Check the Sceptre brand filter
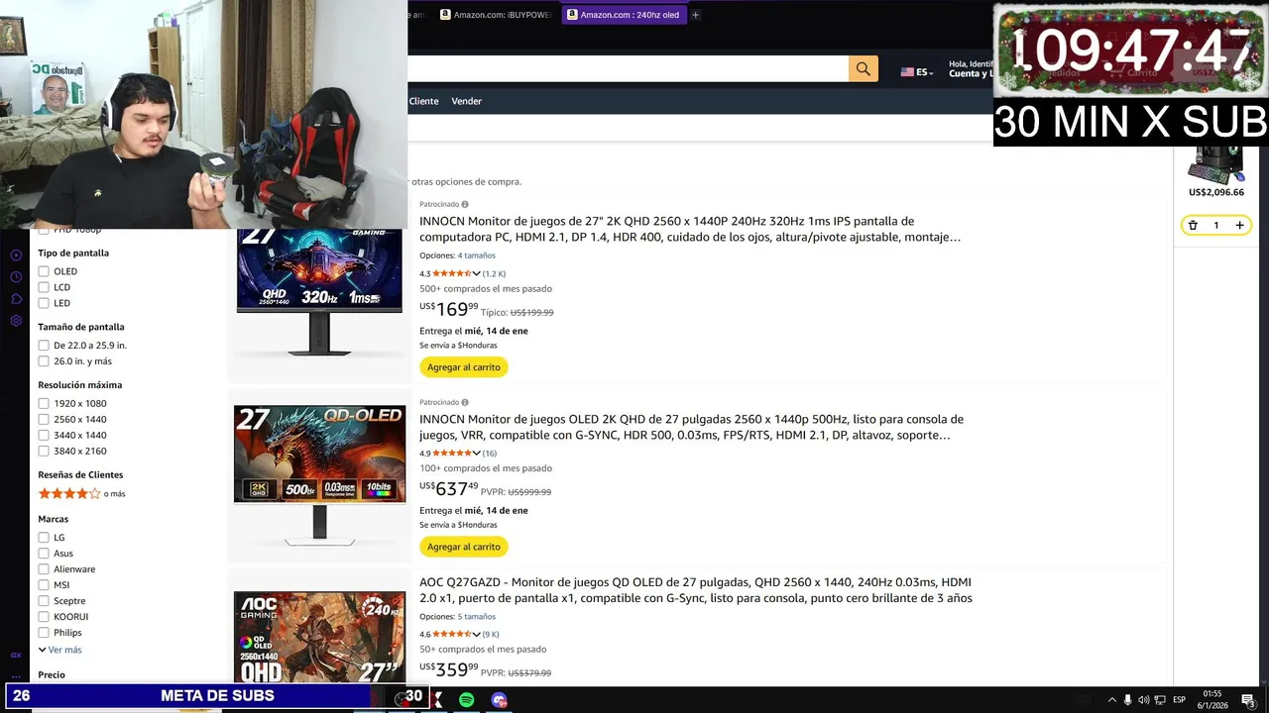The image size is (1269, 713). pos(44,601)
